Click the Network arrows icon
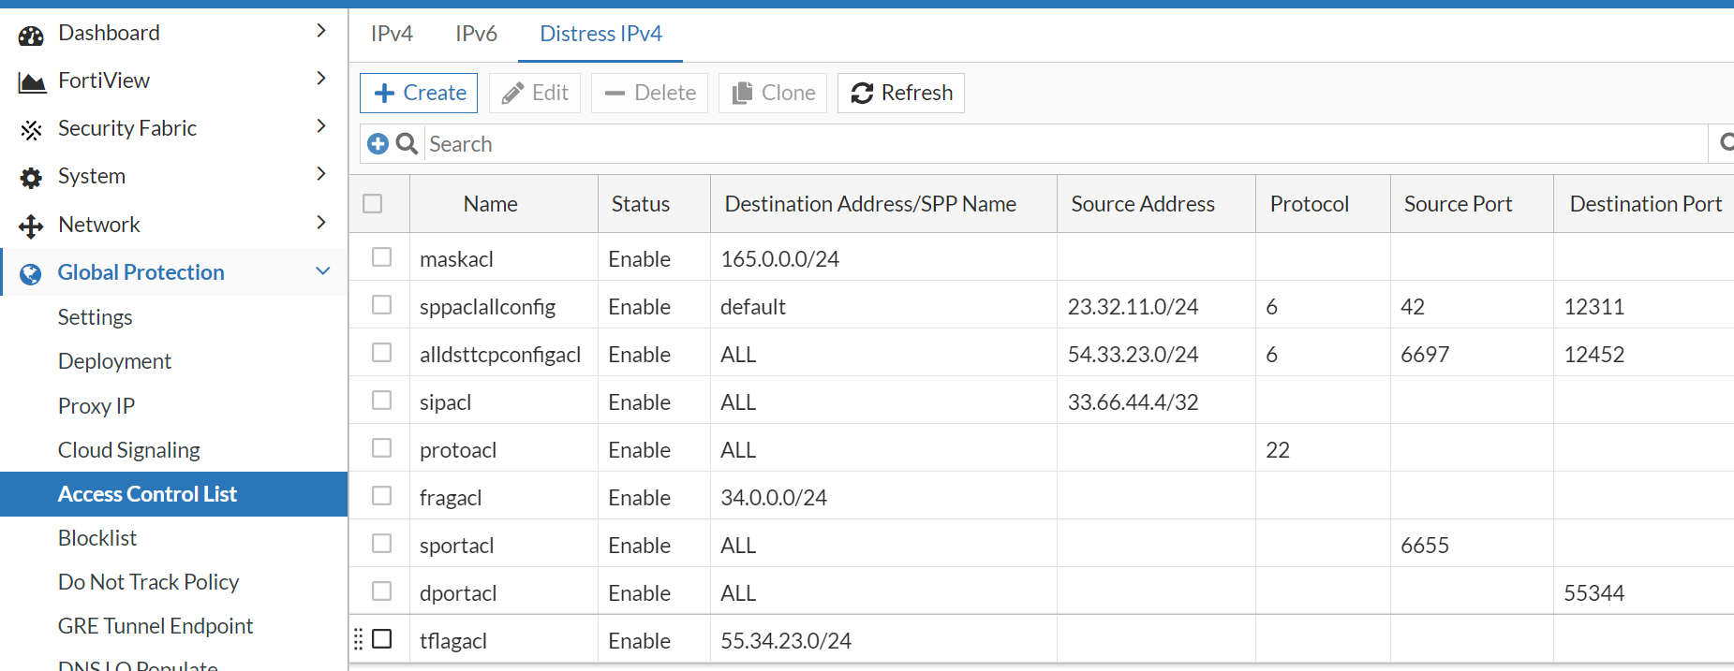The height and width of the screenshot is (671, 1734). click(x=31, y=226)
